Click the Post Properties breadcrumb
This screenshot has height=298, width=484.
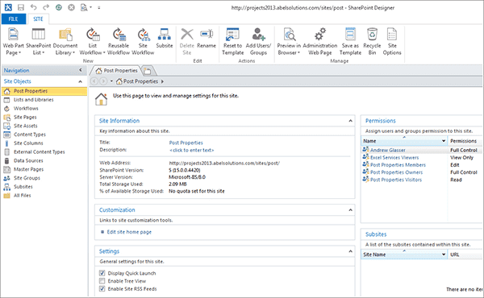coord(140,81)
